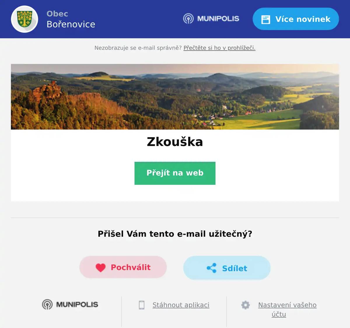Viewport: 350px width, 328px height.
Task: Click the Zkouška headline
Action: pos(175,142)
